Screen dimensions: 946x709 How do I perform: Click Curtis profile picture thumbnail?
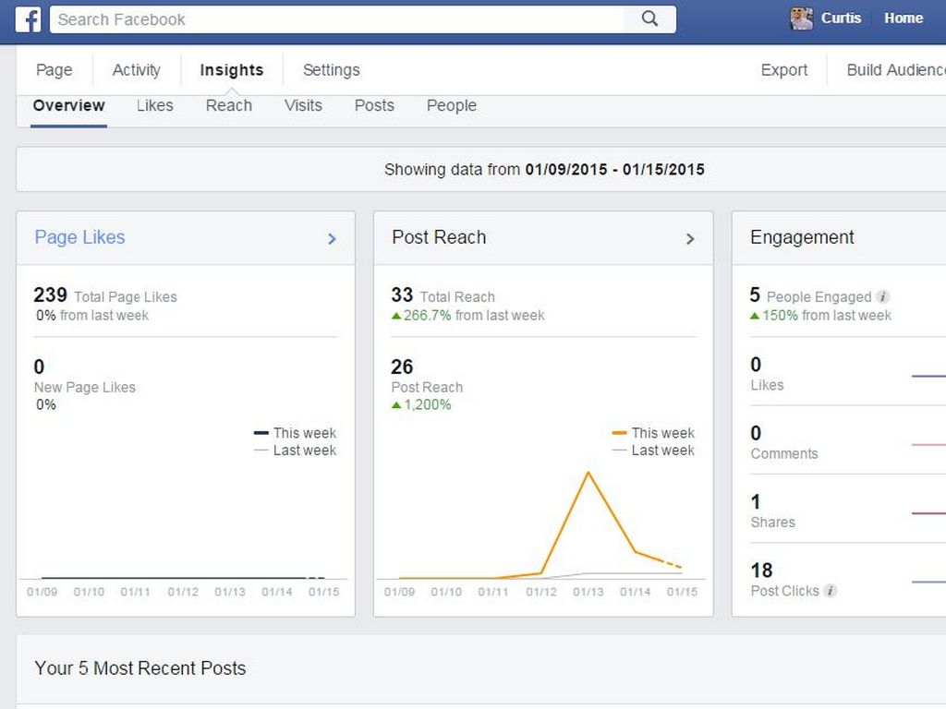[x=802, y=18]
